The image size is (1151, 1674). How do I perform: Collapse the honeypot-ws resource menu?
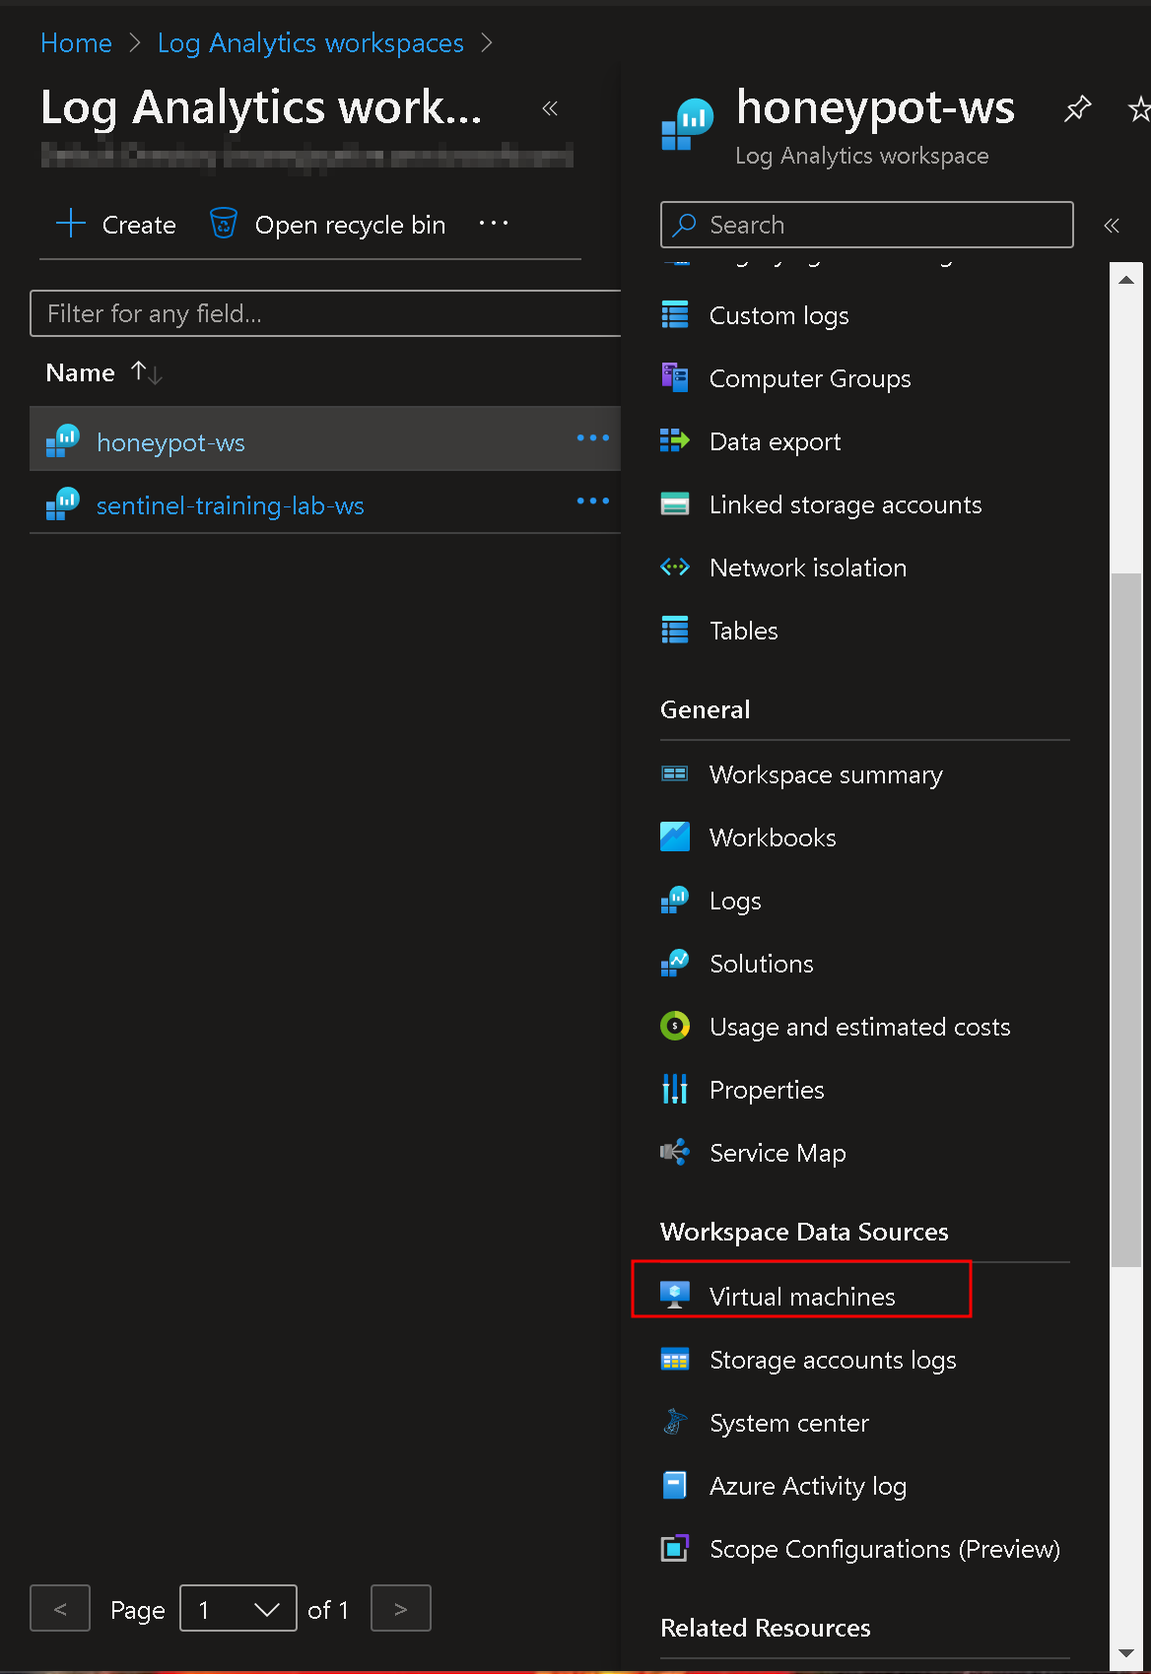[x=1112, y=226]
